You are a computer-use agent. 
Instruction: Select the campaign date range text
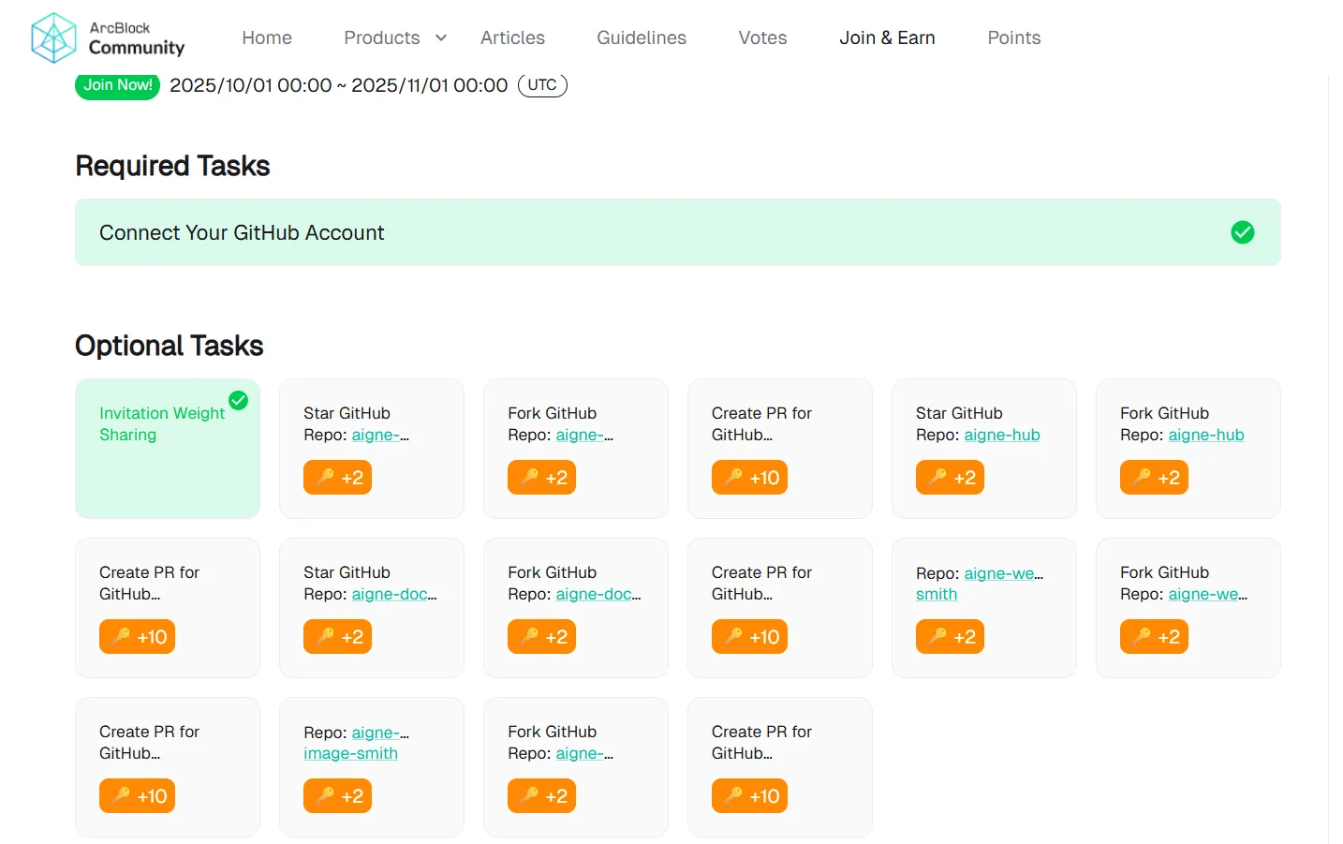coord(339,85)
